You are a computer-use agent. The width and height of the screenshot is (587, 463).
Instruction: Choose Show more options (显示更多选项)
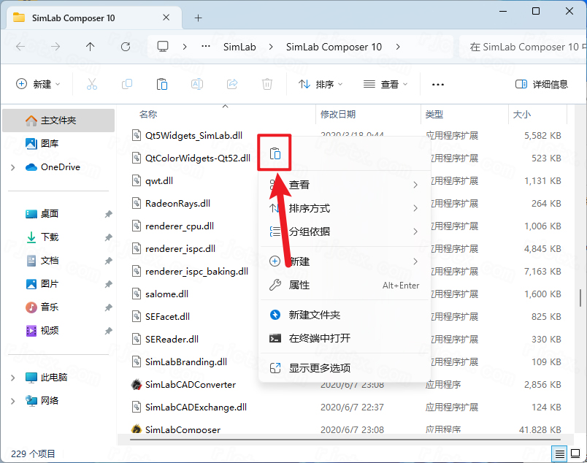pyautogui.click(x=344, y=368)
